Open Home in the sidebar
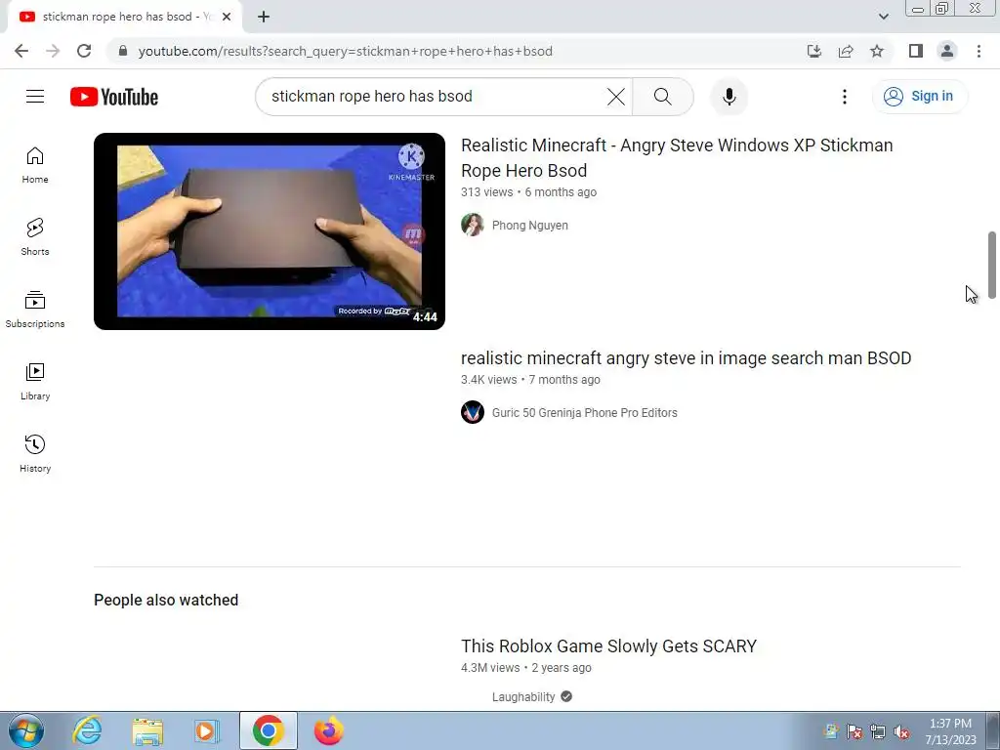Viewport: 1000px width, 750px height. 35,165
